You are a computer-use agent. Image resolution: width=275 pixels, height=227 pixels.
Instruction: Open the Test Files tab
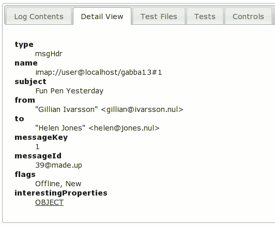pyautogui.click(x=159, y=17)
